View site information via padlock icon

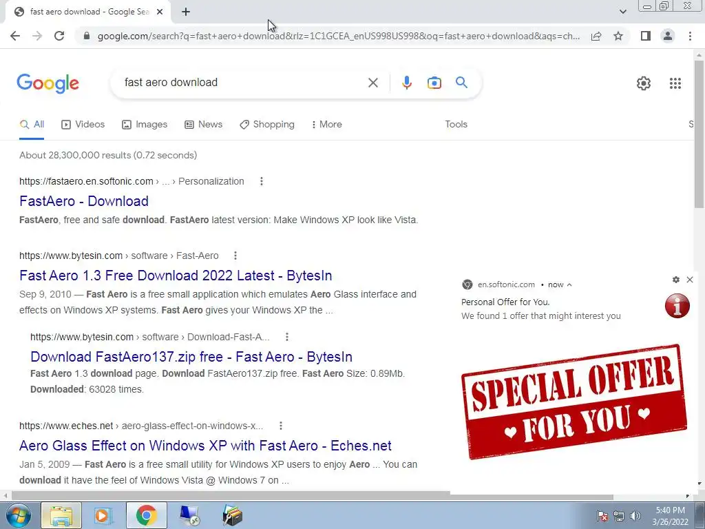pyautogui.click(x=87, y=36)
